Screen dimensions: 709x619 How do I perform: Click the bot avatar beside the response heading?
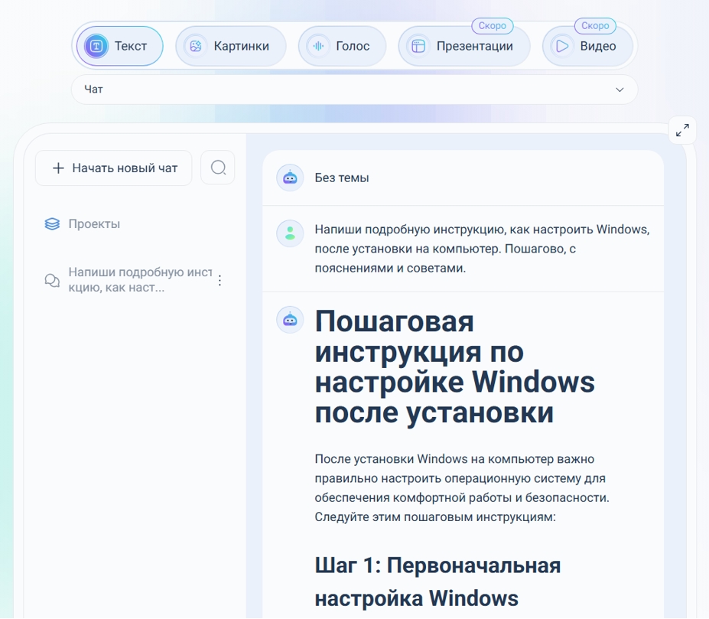(x=290, y=320)
